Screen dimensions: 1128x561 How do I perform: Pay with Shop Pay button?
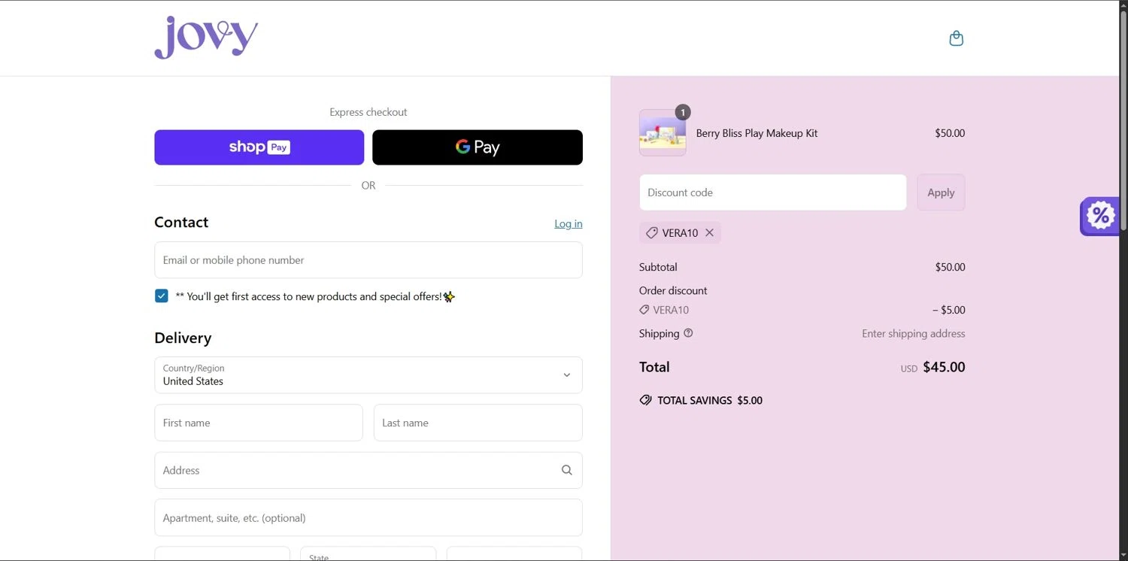[259, 147]
